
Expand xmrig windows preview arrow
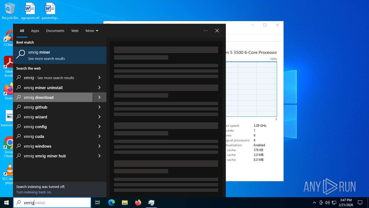coord(100,146)
